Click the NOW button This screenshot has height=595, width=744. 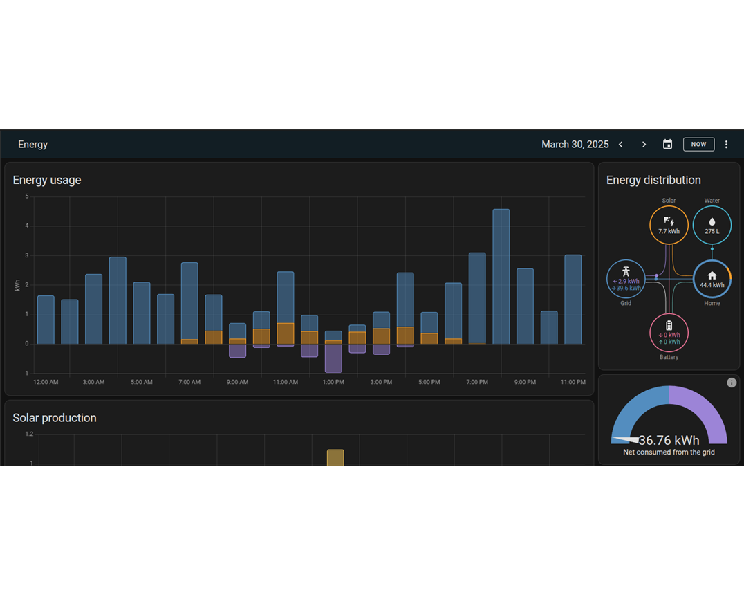[698, 145]
